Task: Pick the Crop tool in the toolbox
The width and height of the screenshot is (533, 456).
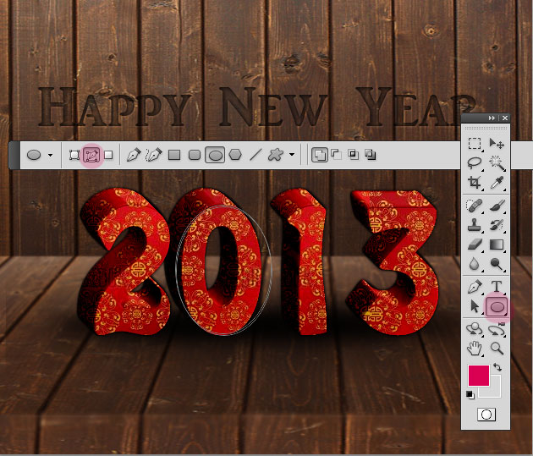Action: 475,182
